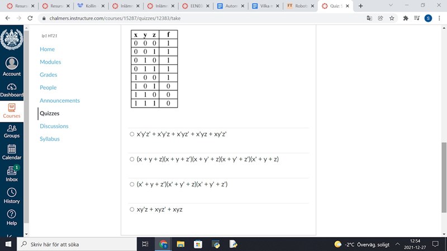Select answer xy'z + xyz' + xyz

pyautogui.click(x=132, y=210)
